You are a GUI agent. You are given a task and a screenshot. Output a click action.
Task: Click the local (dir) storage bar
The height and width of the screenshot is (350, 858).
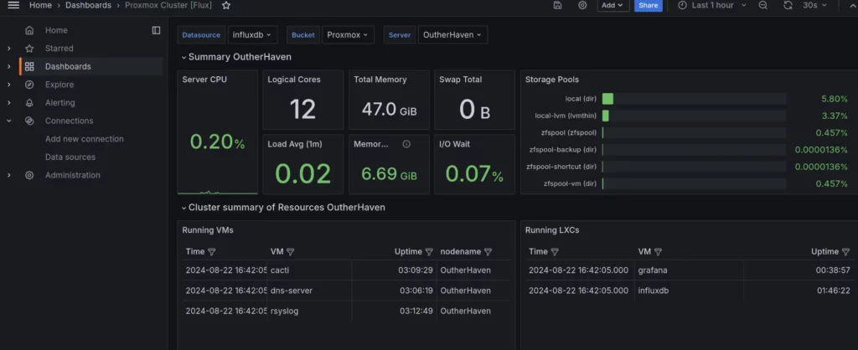[694, 99]
